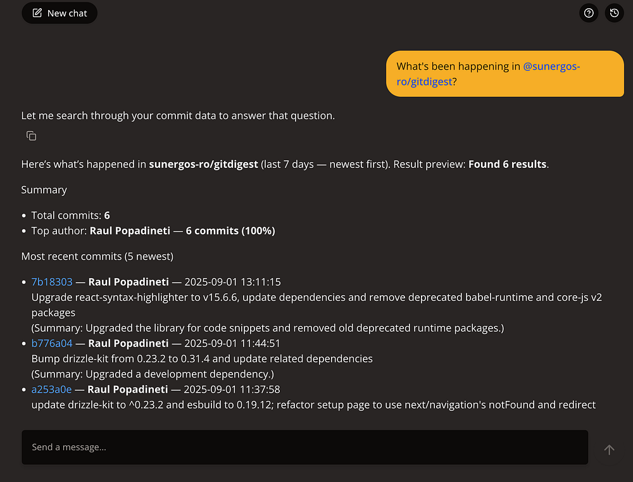Screen dimensions: 633x482
Task: Click the bold sunergos-ro/gitdigest repo name in the reply
Action: click(203, 164)
